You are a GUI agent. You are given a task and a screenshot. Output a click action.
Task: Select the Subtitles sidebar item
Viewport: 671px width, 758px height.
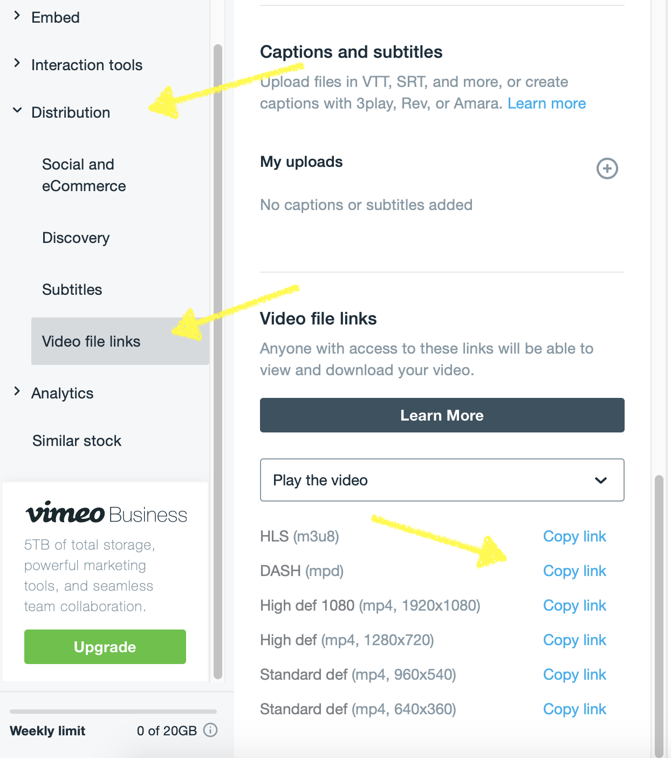coord(72,289)
